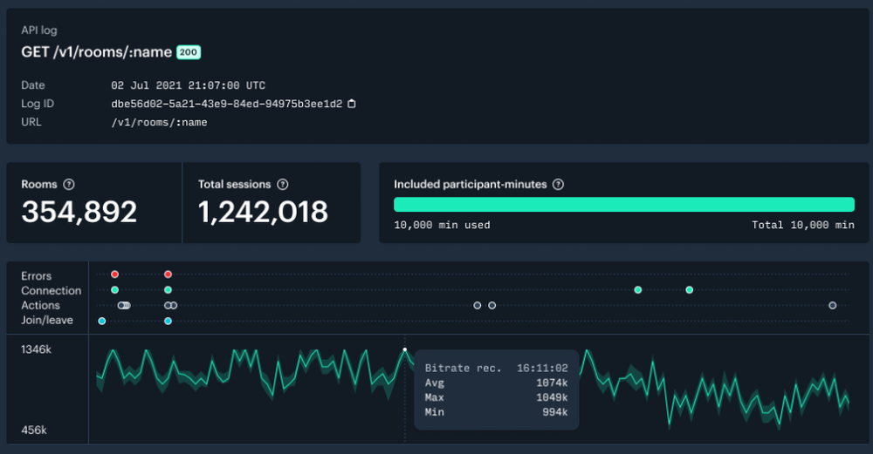The height and width of the screenshot is (454, 873).
Task: Click the participant-minutes usage progress bar
Action: coord(623,204)
